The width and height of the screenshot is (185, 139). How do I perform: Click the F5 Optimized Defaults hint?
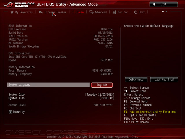(x=140, y=115)
